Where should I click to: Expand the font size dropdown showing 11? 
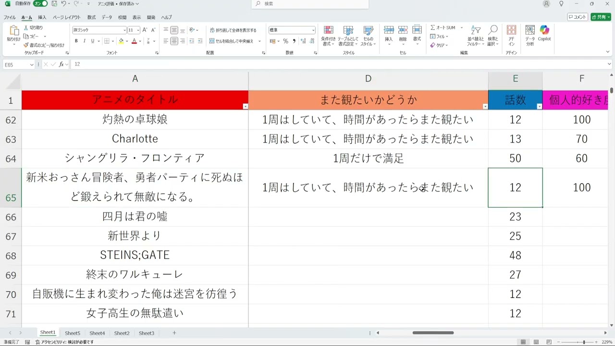(x=138, y=30)
